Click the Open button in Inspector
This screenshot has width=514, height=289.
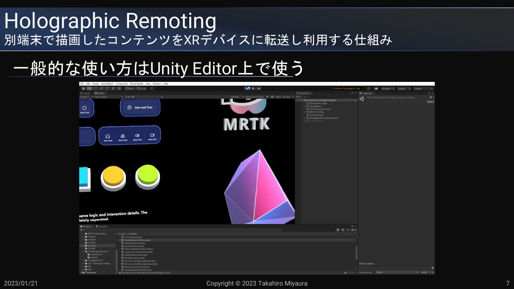(430, 102)
